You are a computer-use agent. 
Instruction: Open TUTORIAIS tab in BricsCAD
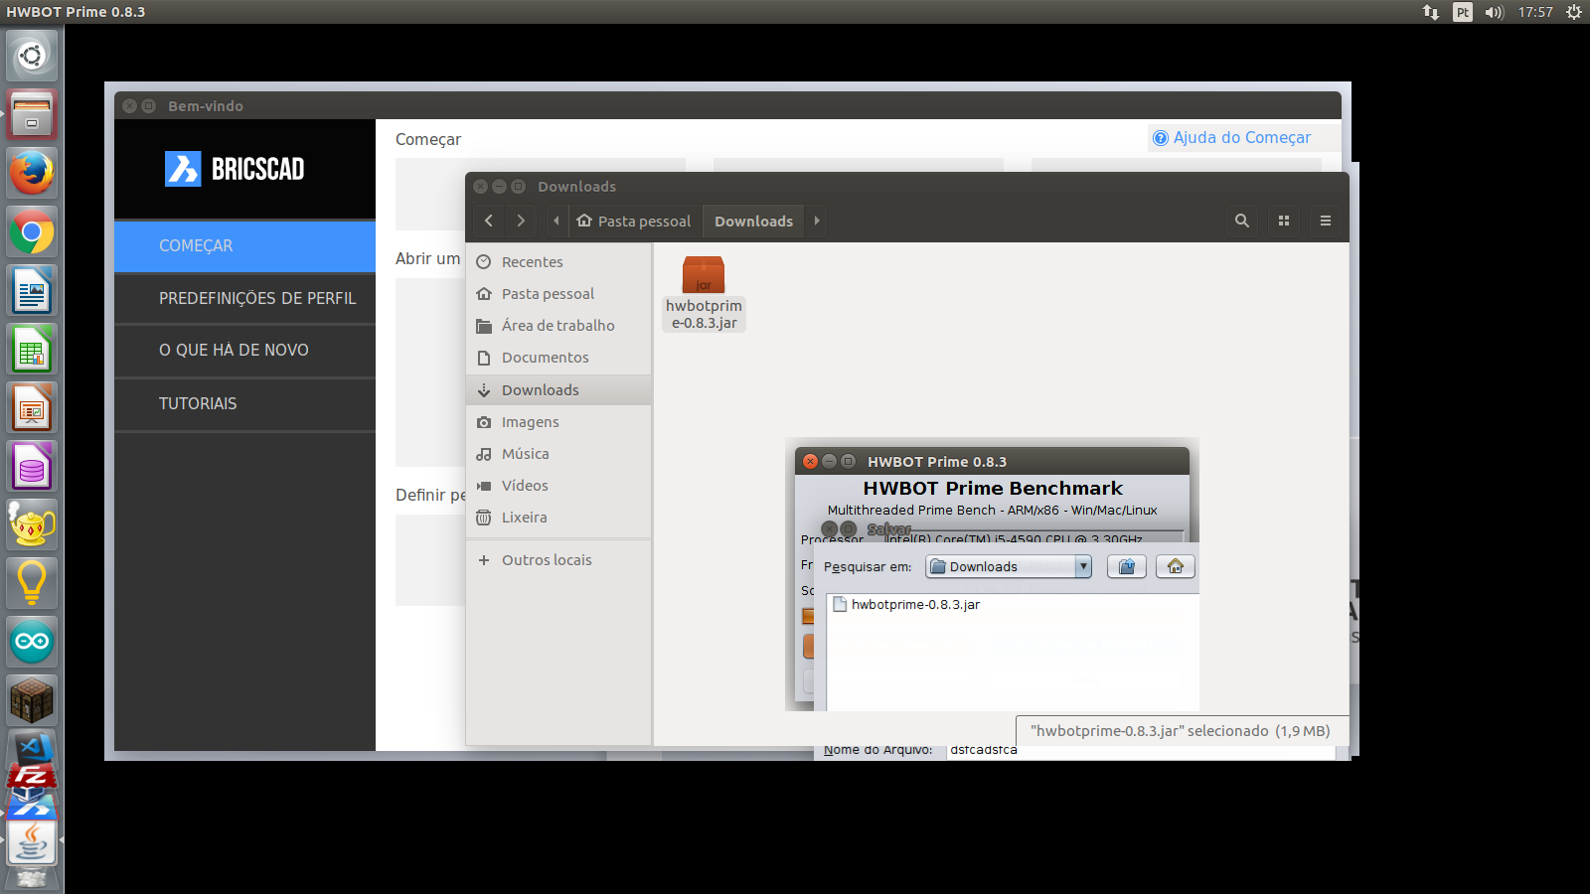pos(244,403)
